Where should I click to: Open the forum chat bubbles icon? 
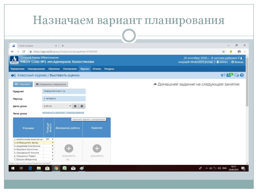(x=236, y=75)
